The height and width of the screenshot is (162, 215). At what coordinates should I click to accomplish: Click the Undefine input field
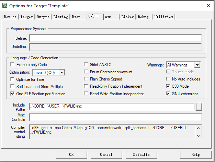tap(115, 47)
